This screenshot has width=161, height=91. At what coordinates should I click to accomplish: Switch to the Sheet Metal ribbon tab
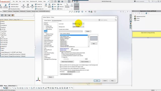[16, 11]
